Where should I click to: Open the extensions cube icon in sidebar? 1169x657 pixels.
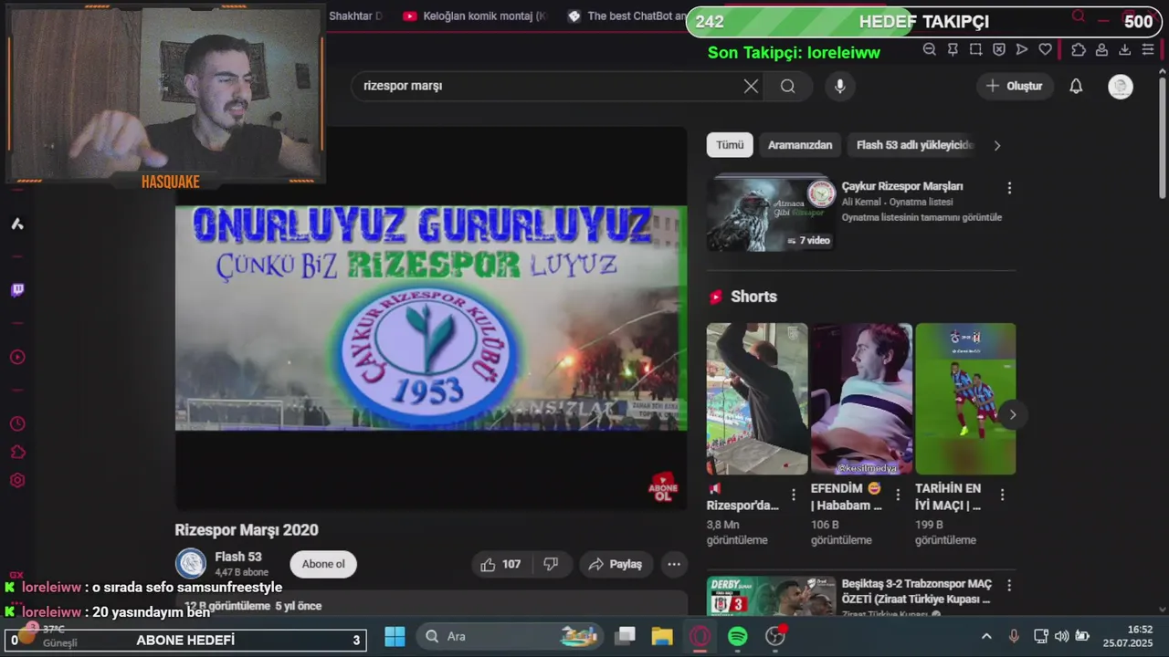tap(17, 452)
